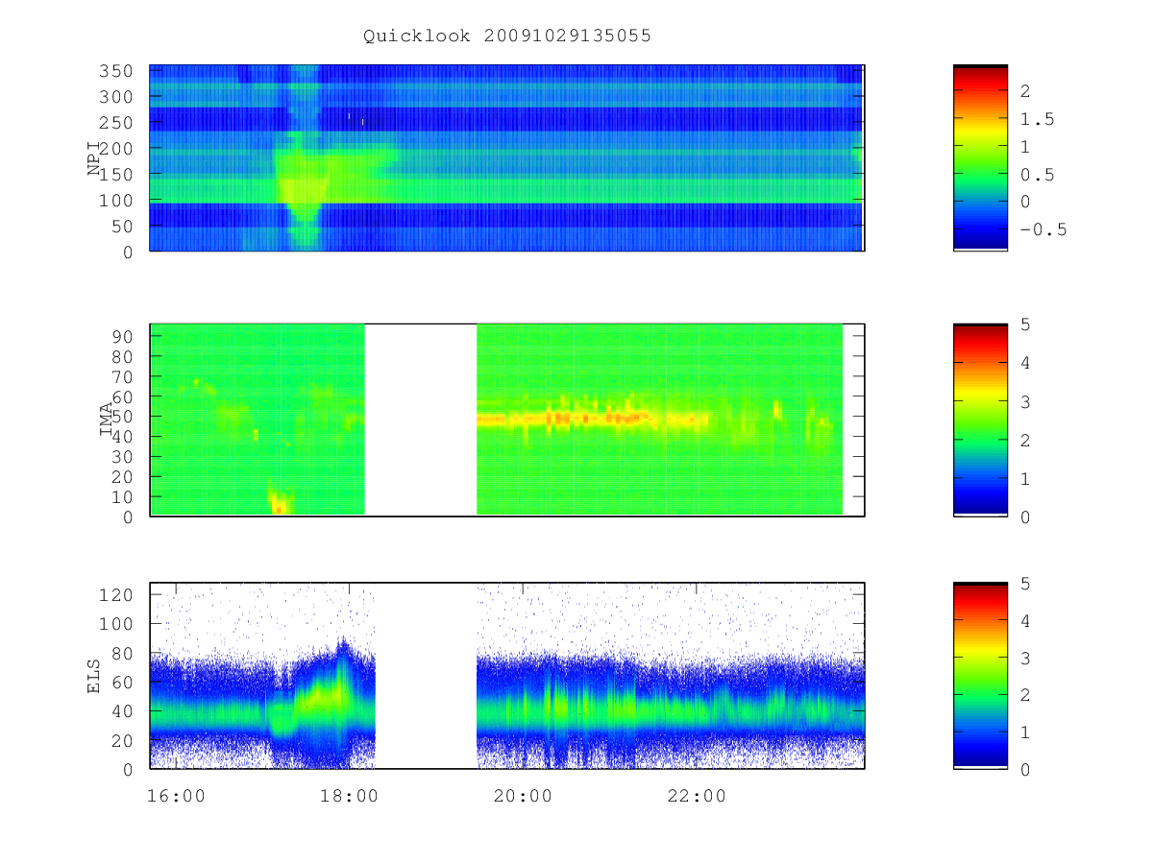Click the 22:00 time tick label
This screenshot has width=1153, height=864.
click(697, 796)
